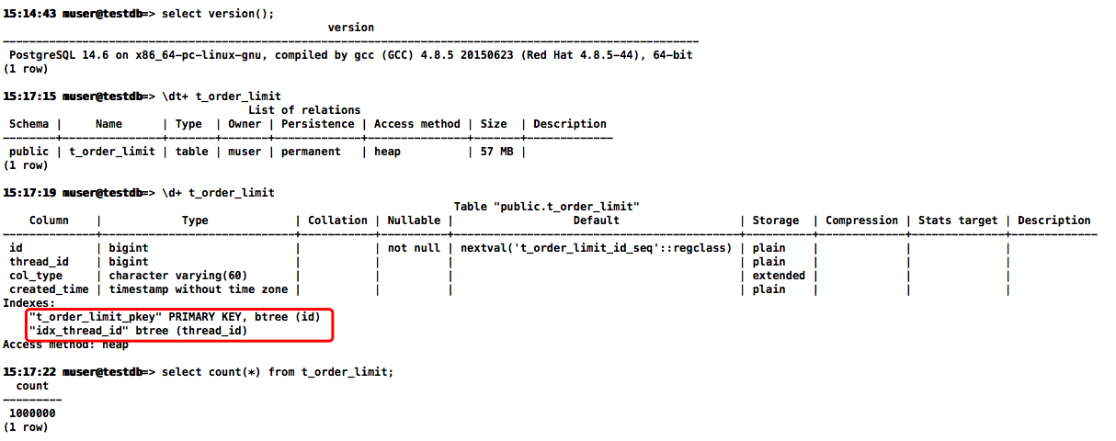Click the PostgreSQL 14.6 version result line

[350, 55]
